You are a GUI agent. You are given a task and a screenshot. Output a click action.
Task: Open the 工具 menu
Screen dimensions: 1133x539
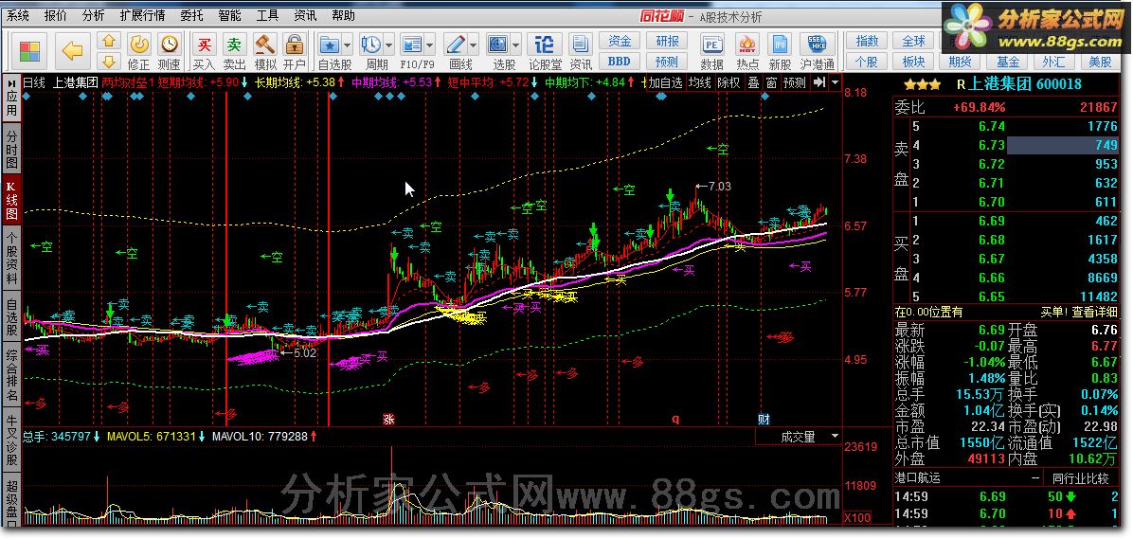(x=267, y=16)
